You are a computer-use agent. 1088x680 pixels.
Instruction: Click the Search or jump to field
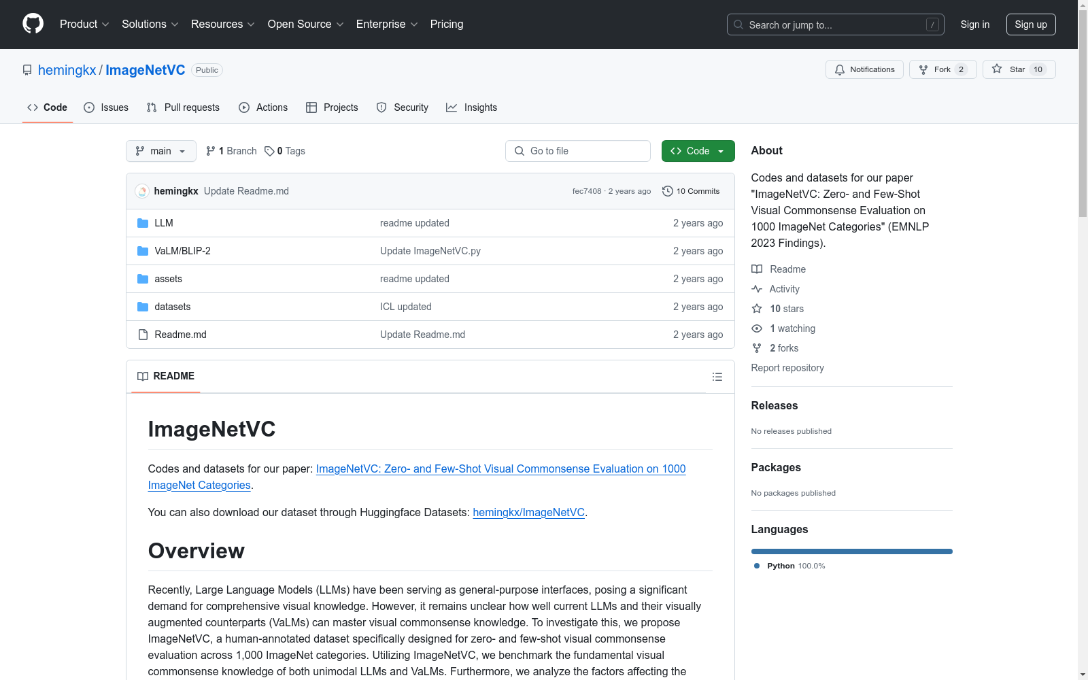[x=836, y=24]
